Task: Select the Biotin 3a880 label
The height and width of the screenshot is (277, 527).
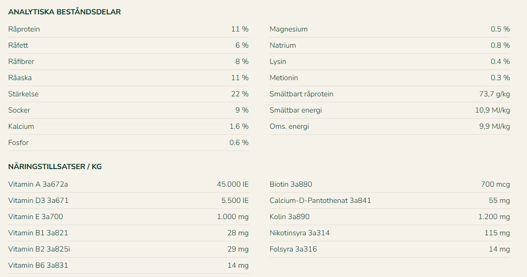Action: 291,184
